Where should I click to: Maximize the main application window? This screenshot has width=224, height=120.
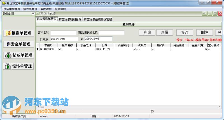click(x=208, y=3)
